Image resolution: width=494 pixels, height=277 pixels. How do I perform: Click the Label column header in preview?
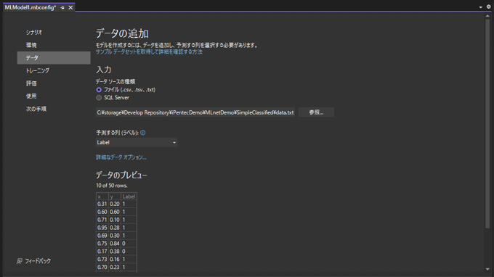pos(129,197)
